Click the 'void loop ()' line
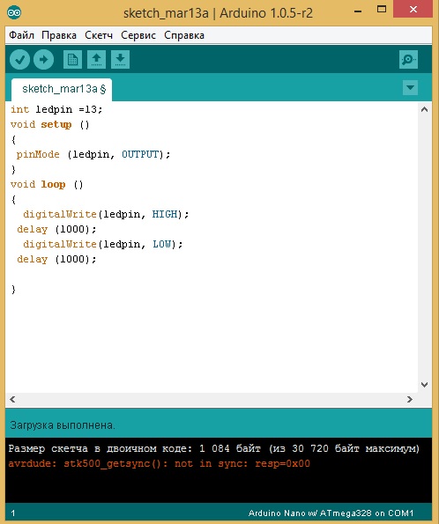 [47, 184]
